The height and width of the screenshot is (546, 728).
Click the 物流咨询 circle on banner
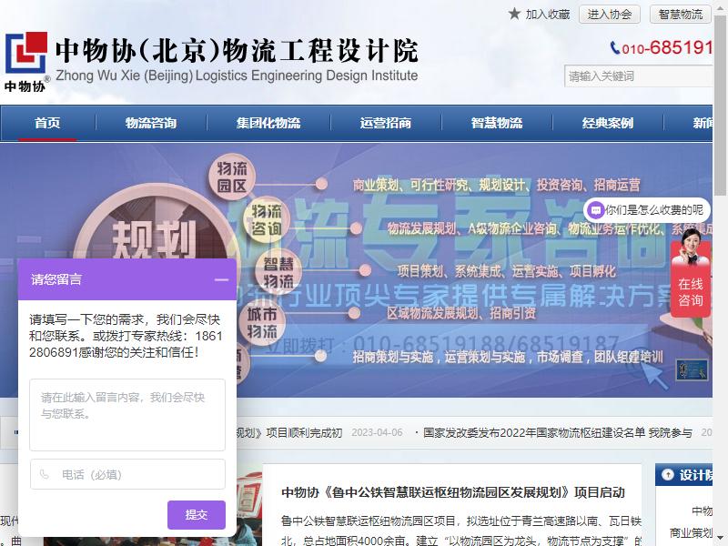267,220
